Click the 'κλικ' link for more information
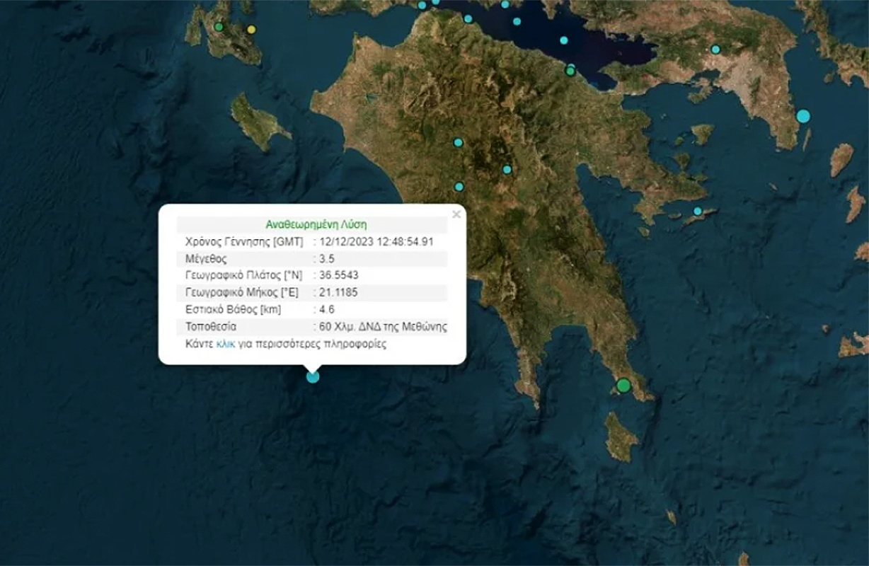Image resolution: width=869 pixels, height=566 pixels. pyautogui.click(x=225, y=345)
